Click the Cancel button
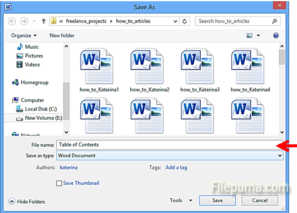 pos(259,201)
